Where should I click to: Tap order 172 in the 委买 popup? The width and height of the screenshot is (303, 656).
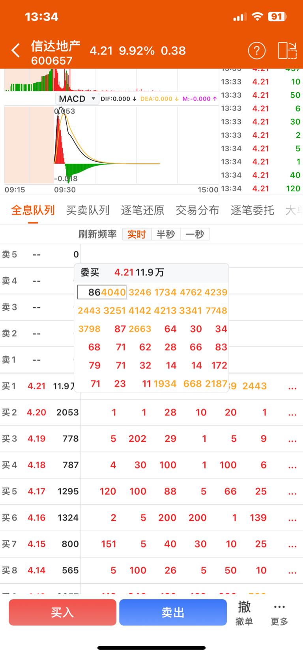(x=219, y=365)
